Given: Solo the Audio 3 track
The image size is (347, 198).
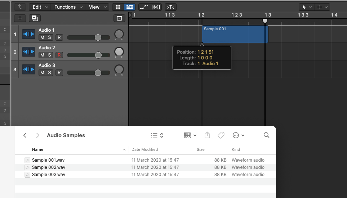Looking at the screenshot, I should (x=49, y=73).
